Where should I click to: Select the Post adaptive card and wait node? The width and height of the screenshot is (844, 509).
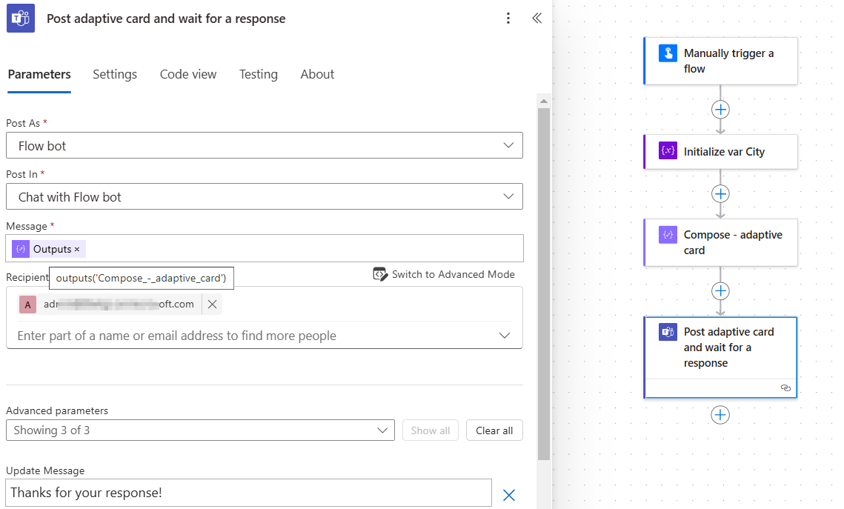coord(720,357)
